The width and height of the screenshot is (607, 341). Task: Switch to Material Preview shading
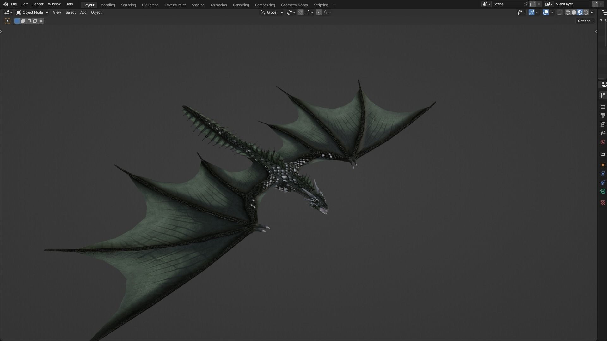click(580, 12)
